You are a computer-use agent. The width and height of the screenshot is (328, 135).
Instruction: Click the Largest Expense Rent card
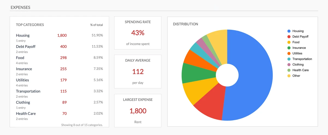(138, 111)
